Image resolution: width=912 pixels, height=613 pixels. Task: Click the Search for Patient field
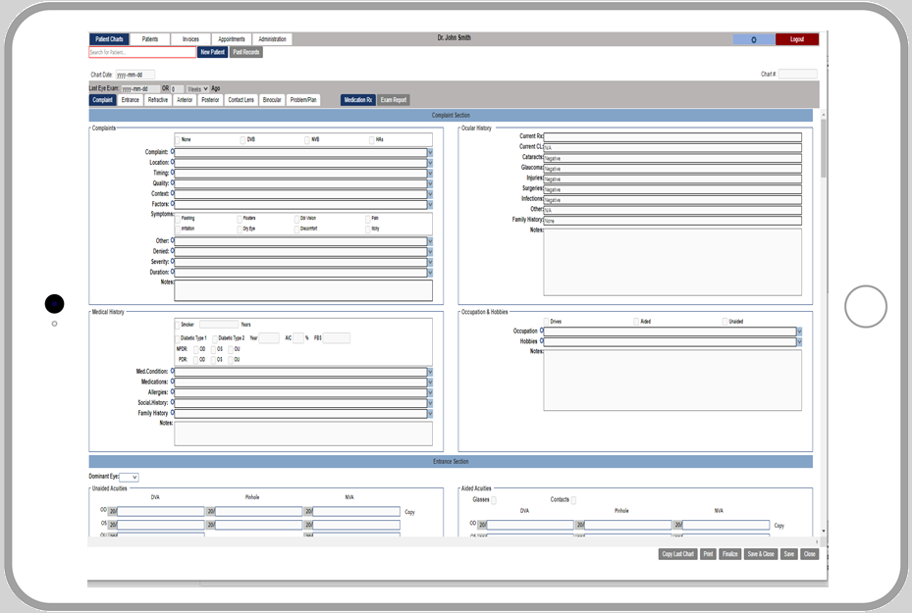(142, 52)
